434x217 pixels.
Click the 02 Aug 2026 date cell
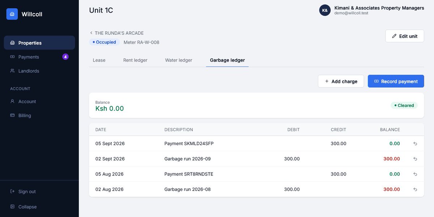(x=110, y=189)
